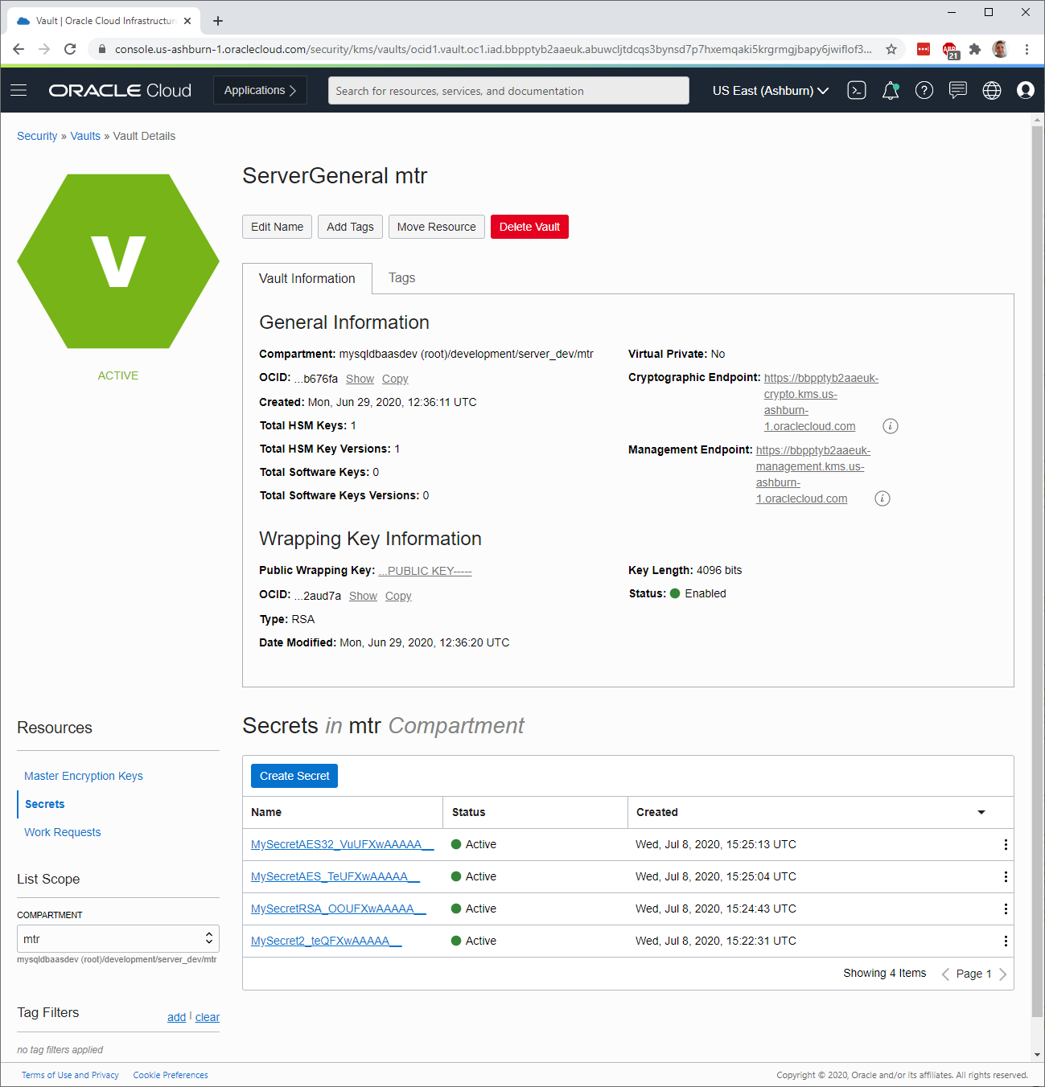The height and width of the screenshot is (1087, 1045).
Task: Open actions menu for MySecretAES32 row
Action: (x=1006, y=844)
